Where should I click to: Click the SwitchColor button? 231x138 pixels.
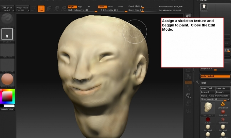tap(7, 110)
